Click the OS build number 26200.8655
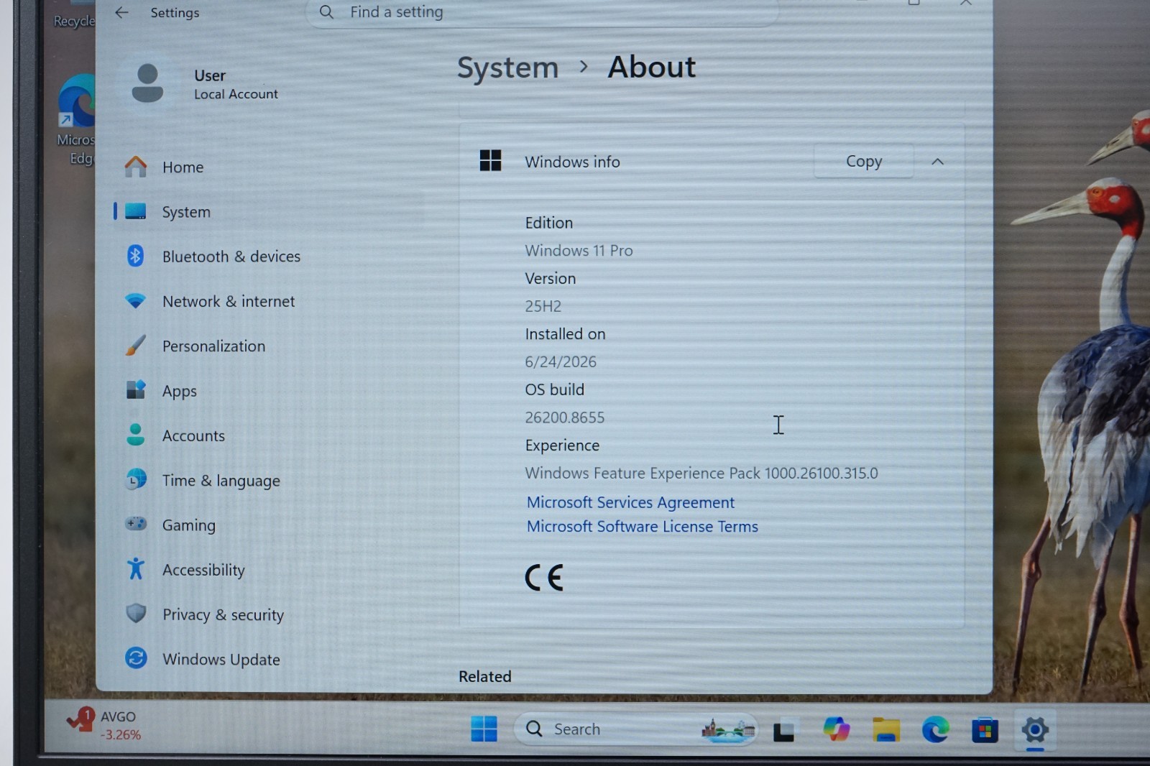This screenshot has width=1150, height=766. coord(564,417)
